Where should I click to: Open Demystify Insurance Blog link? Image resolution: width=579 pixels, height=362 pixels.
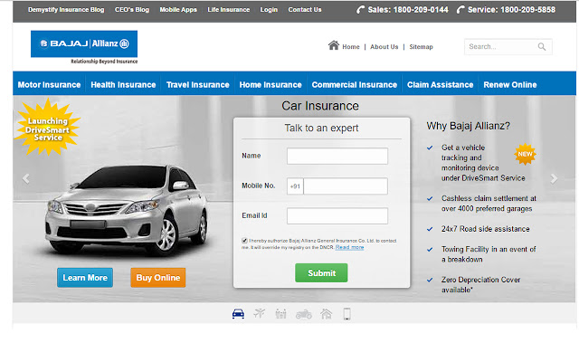click(x=66, y=10)
